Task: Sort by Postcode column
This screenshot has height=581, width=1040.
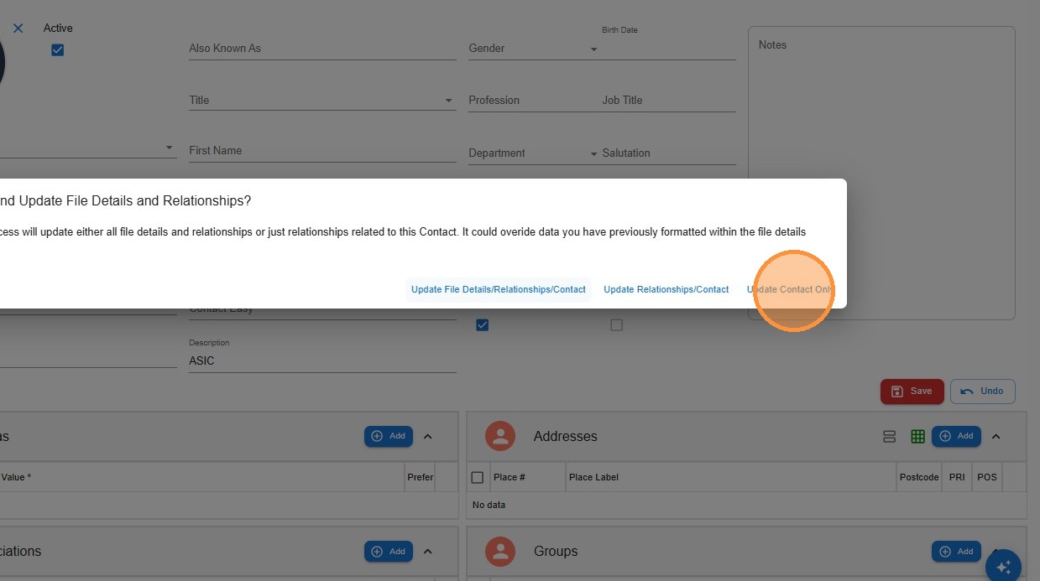Action: pos(919,478)
